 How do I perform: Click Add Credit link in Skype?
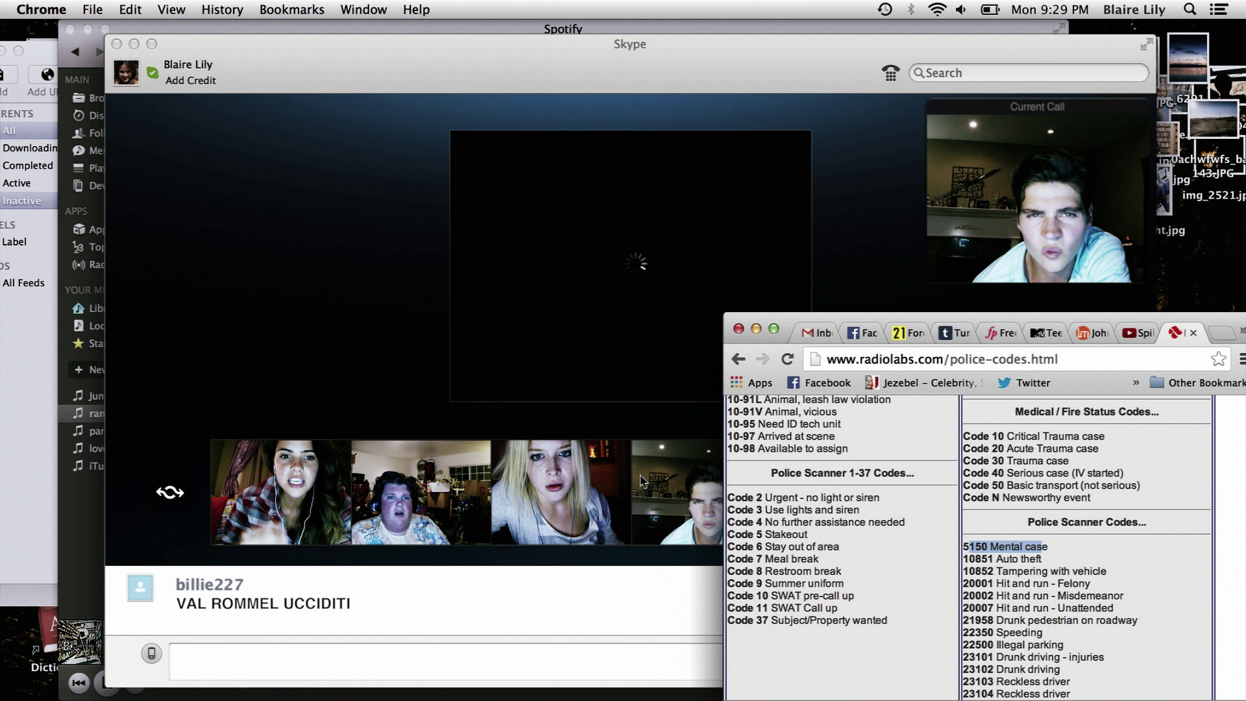pyautogui.click(x=190, y=80)
